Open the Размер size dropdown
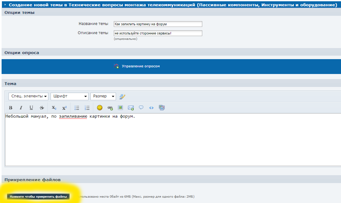Screen dimensions: 341x203 pos(103,96)
